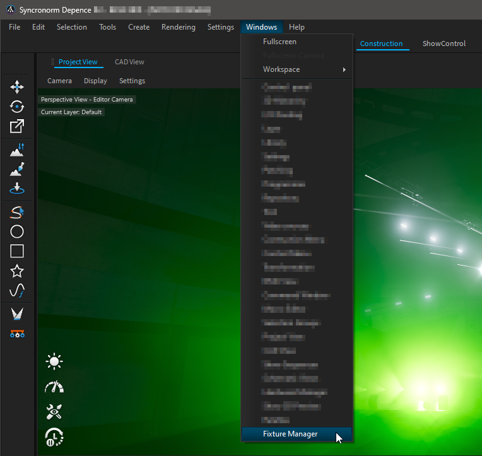Click the function curve tool icon
This screenshot has width=482, height=456.
click(17, 291)
